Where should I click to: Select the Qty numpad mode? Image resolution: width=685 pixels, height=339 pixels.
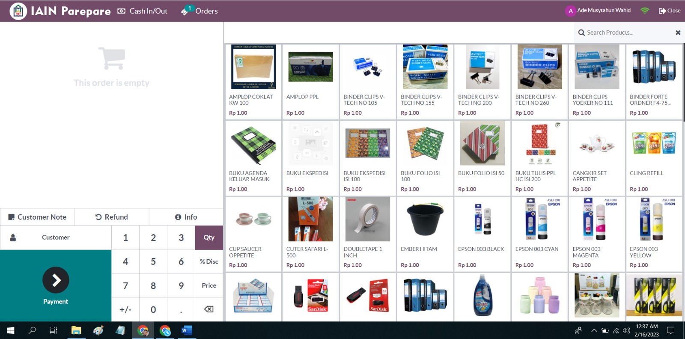pos(209,238)
